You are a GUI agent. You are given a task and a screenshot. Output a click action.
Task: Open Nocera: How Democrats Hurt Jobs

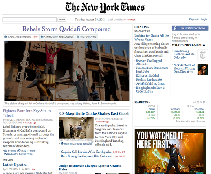pos(152,70)
